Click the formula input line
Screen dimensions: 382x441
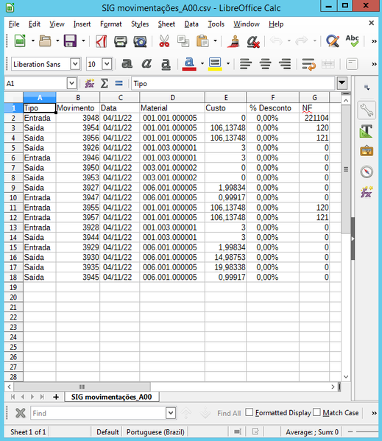tap(233, 83)
